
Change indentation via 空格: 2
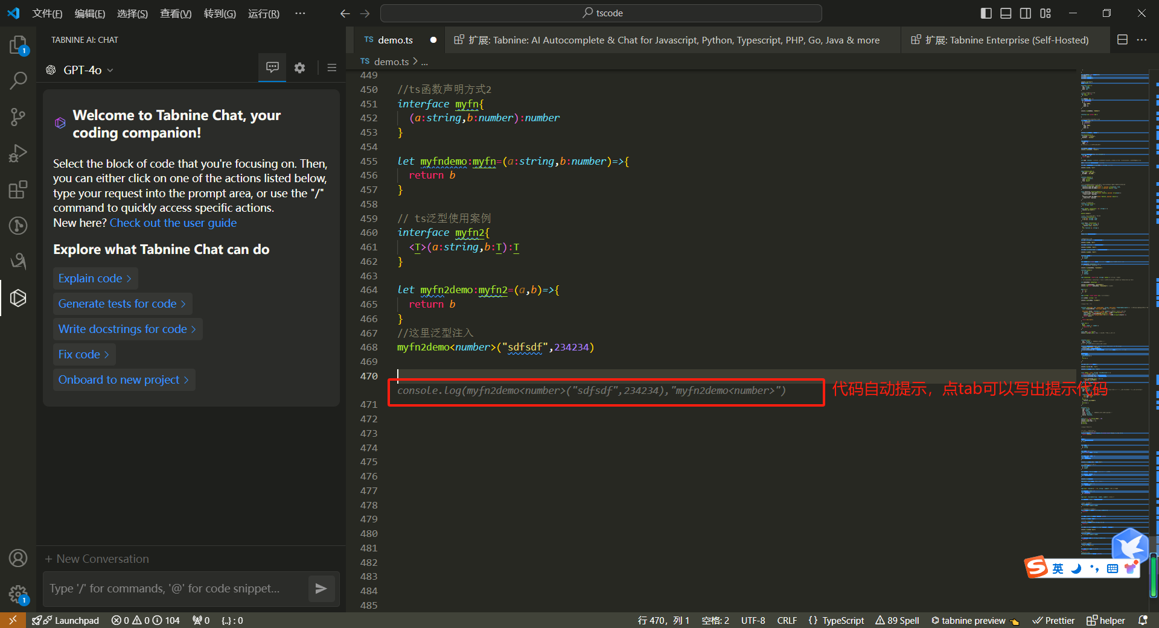click(715, 620)
